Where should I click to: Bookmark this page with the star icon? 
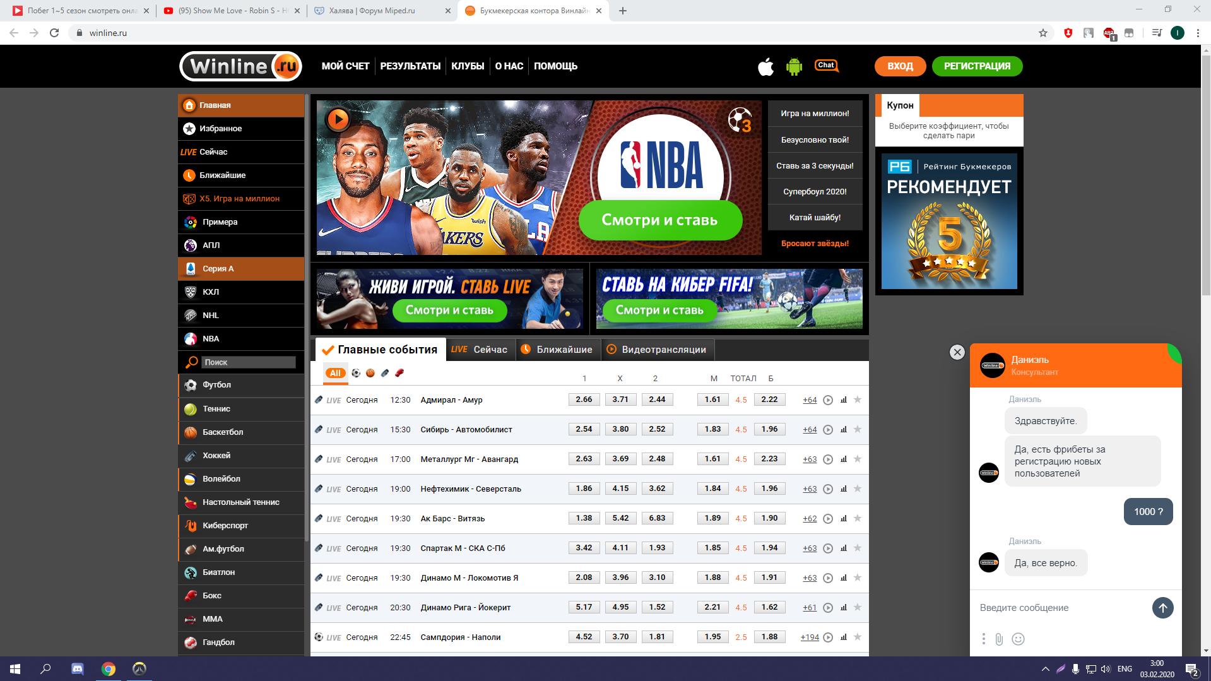point(1043,33)
